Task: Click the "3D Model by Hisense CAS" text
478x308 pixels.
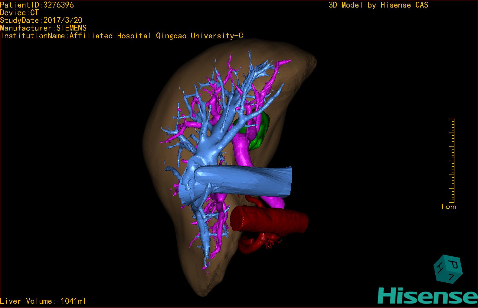Action: point(378,5)
